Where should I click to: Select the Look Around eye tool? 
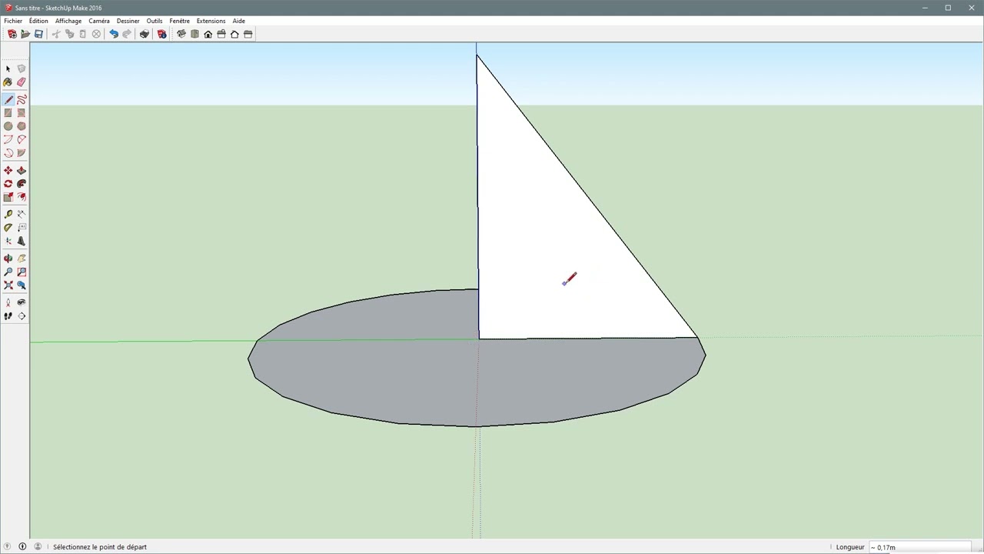point(22,302)
